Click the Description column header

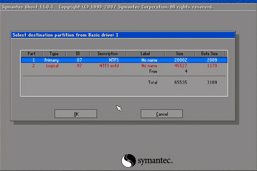108,54
